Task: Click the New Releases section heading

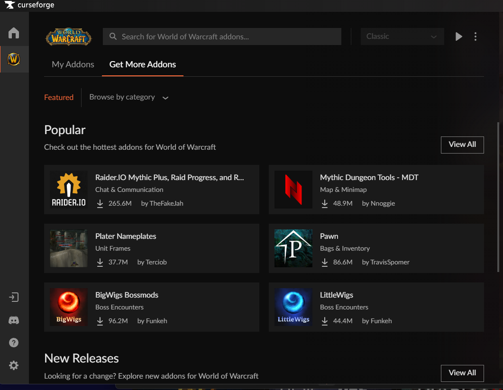Action: [x=82, y=358]
